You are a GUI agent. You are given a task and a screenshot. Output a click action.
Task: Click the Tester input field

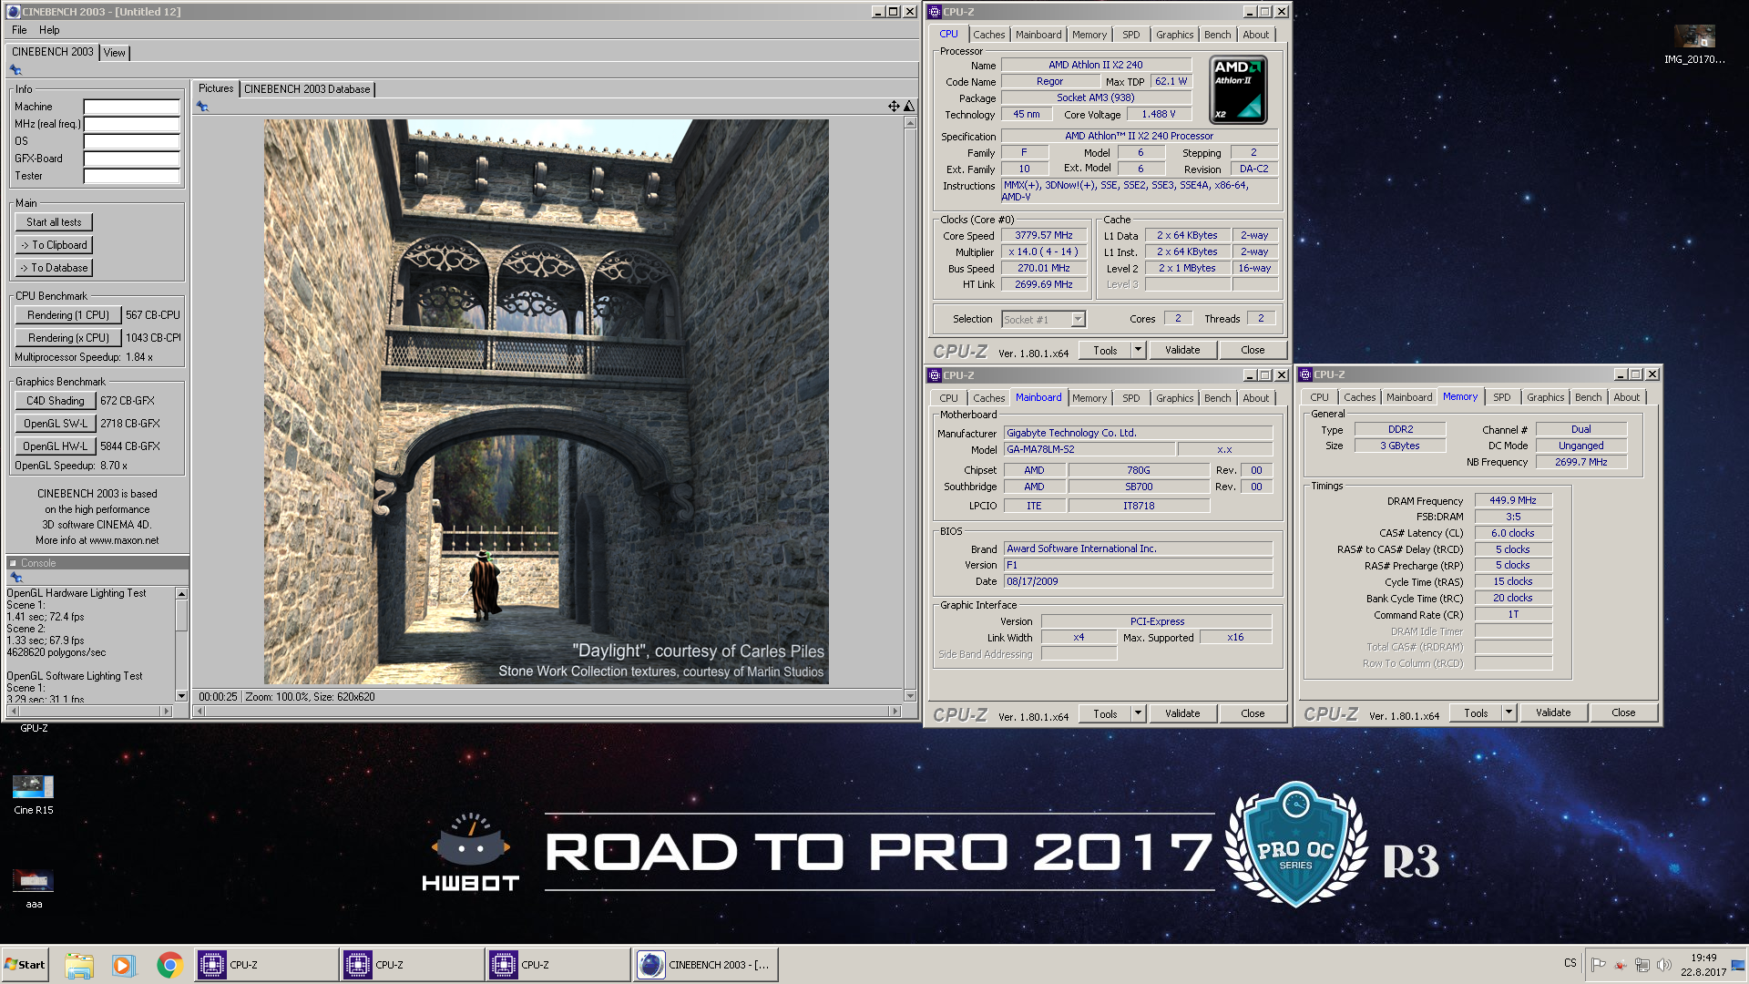[132, 176]
